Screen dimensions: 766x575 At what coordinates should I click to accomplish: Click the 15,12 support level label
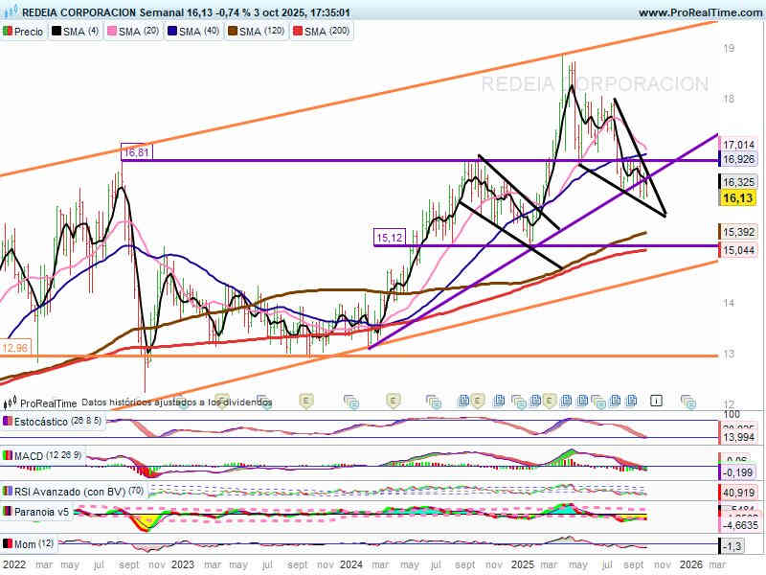click(x=389, y=237)
